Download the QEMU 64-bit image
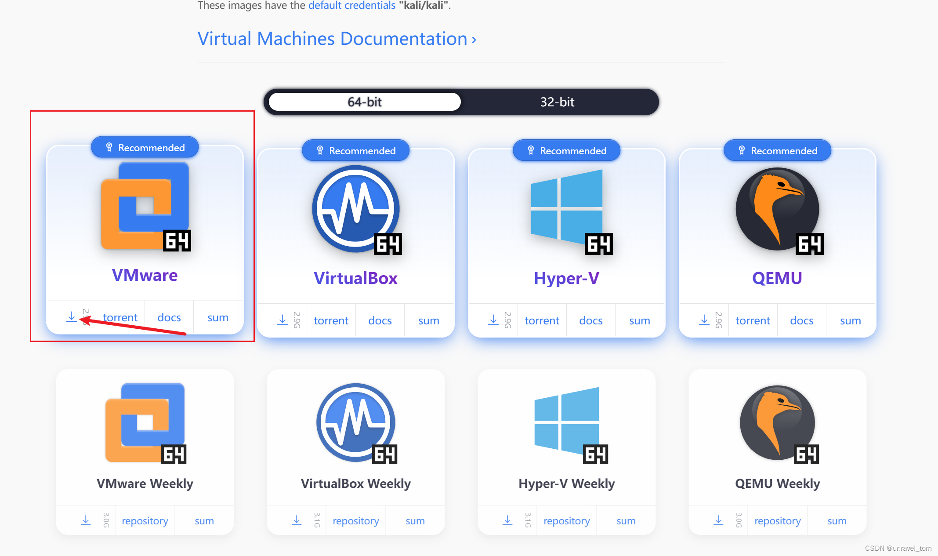The image size is (938, 556). [704, 320]
